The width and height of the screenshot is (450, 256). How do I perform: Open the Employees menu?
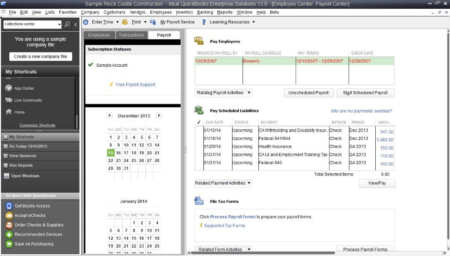point(161,12)
